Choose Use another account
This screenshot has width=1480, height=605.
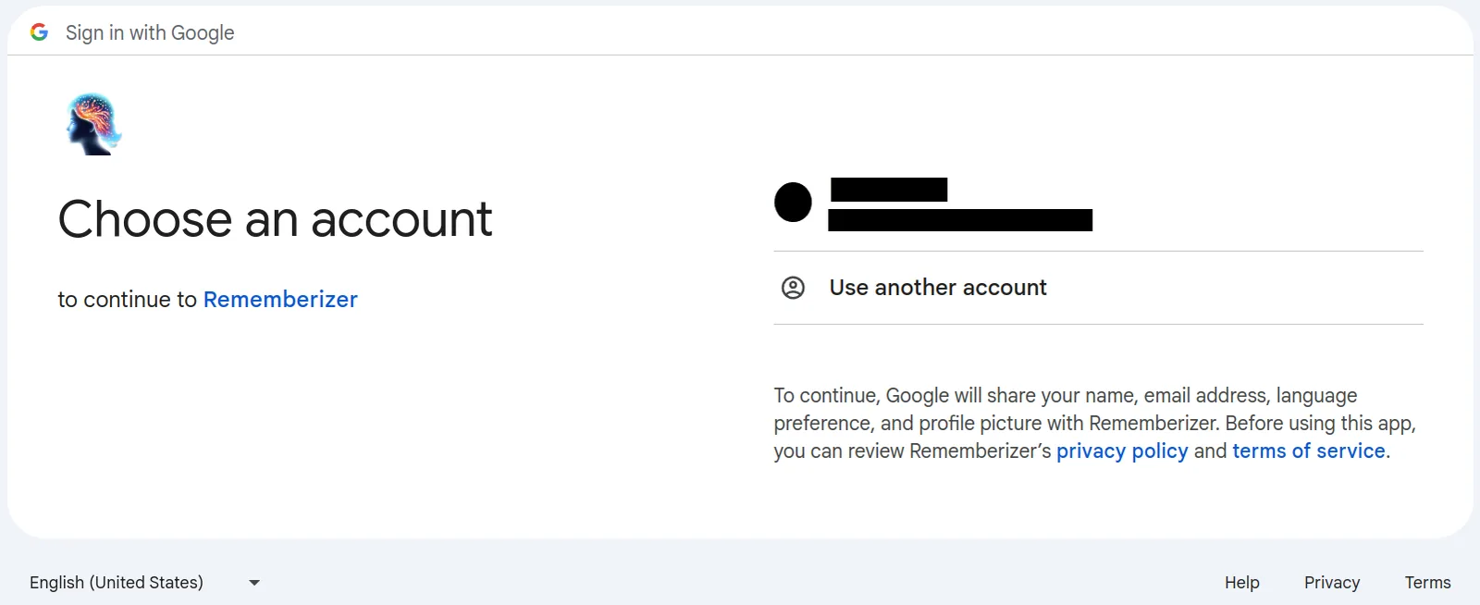click(1098, 288)
